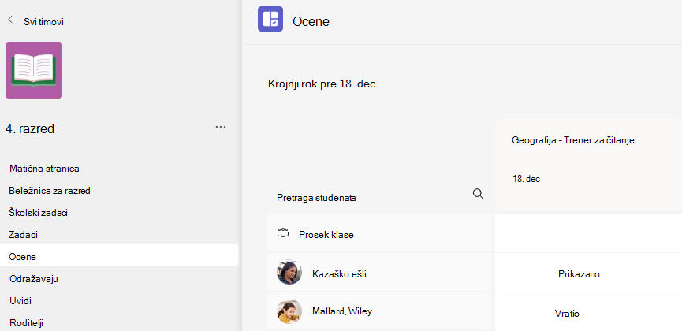Open student Mallard, Wiley
Image resolution: width=682 pixels, height=331 pixels.
(x=342, y=311)
